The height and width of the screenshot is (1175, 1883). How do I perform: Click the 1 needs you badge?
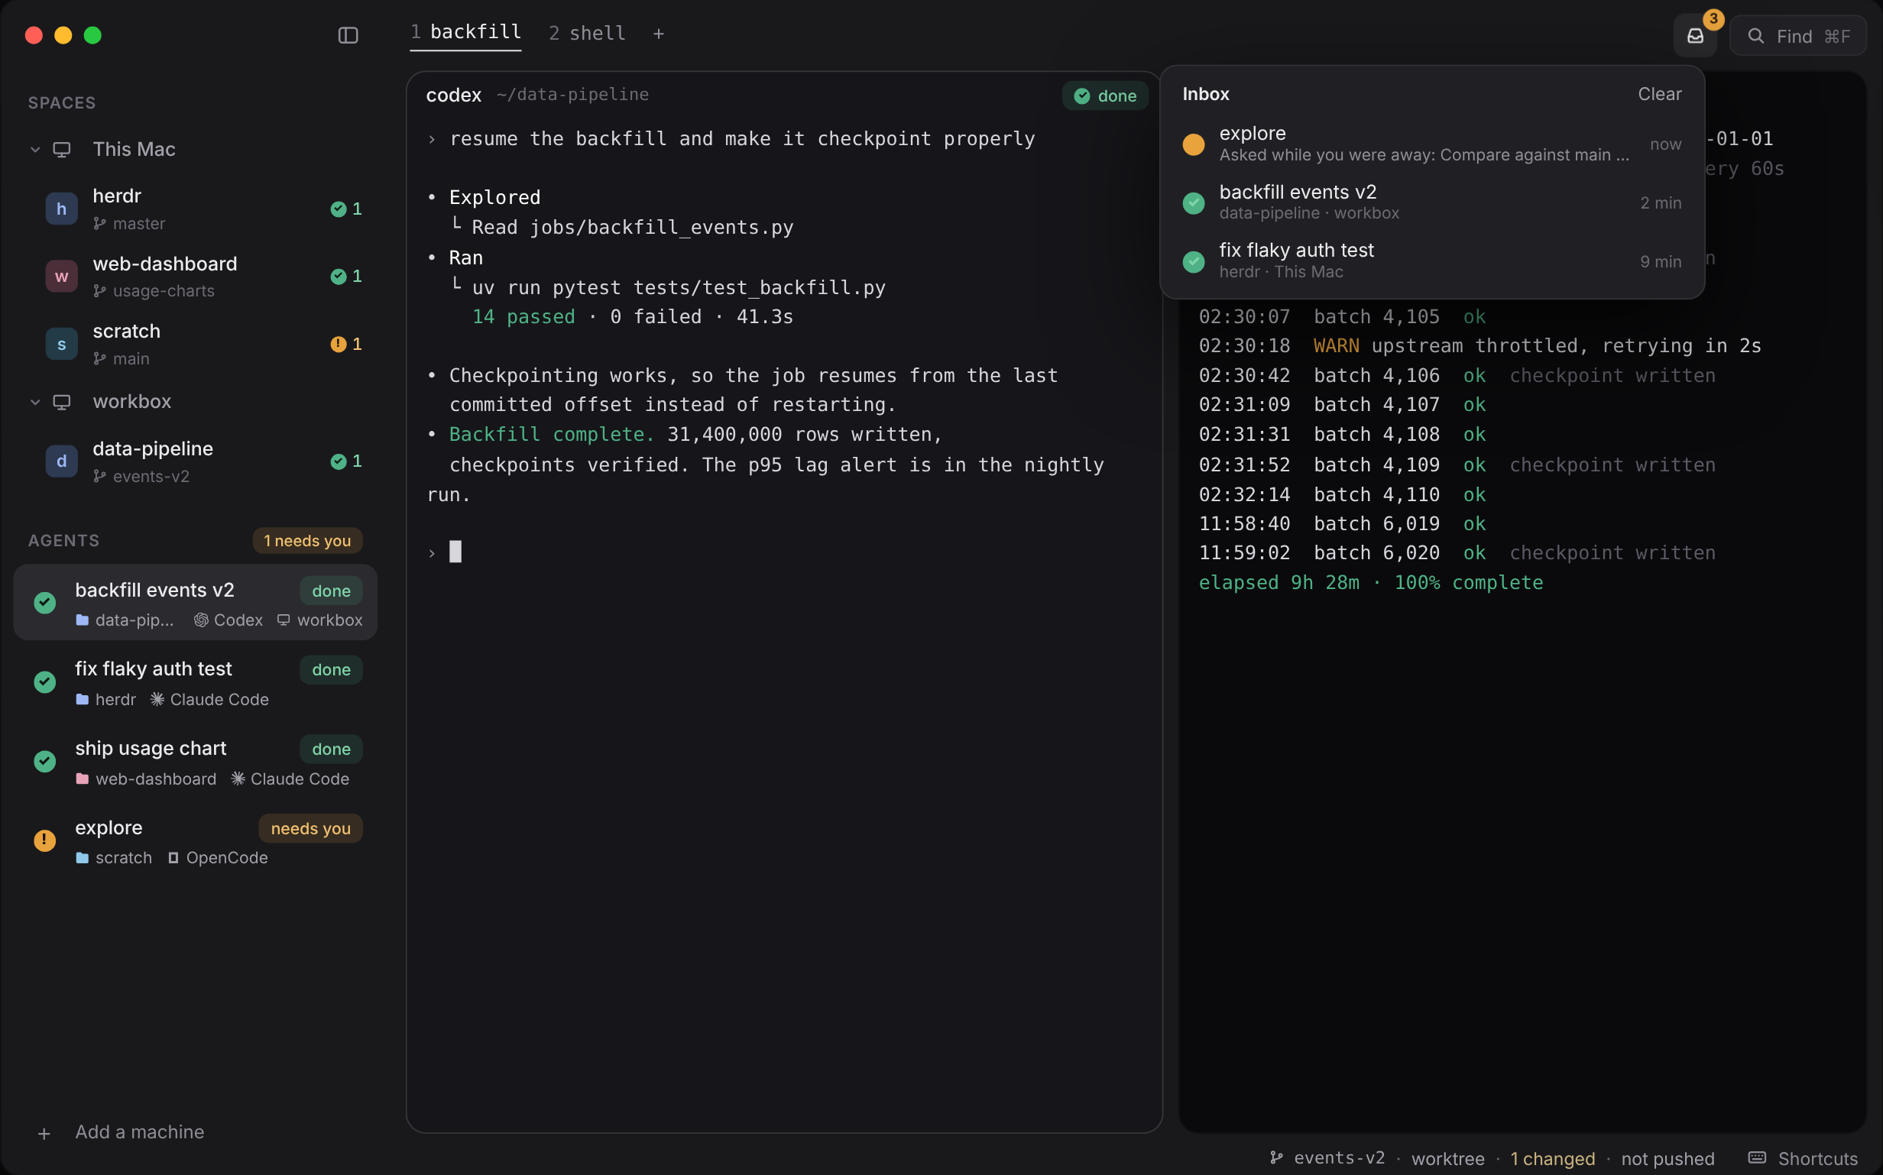tap(307, 541)
